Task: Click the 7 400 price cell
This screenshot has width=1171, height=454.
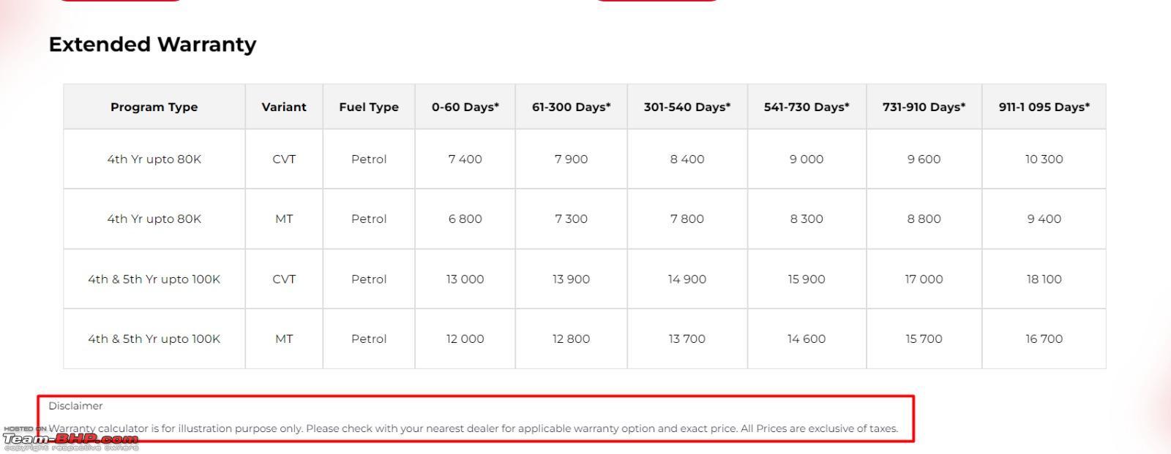Action: coord(465,159)
